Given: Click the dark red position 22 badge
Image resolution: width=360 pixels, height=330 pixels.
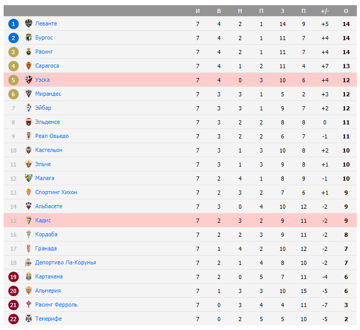Looking at the screenshot, I should coord(14,319).
